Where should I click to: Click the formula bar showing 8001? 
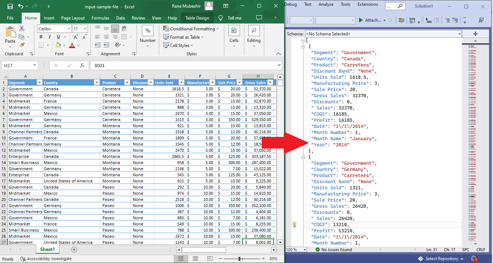(186, 65)
